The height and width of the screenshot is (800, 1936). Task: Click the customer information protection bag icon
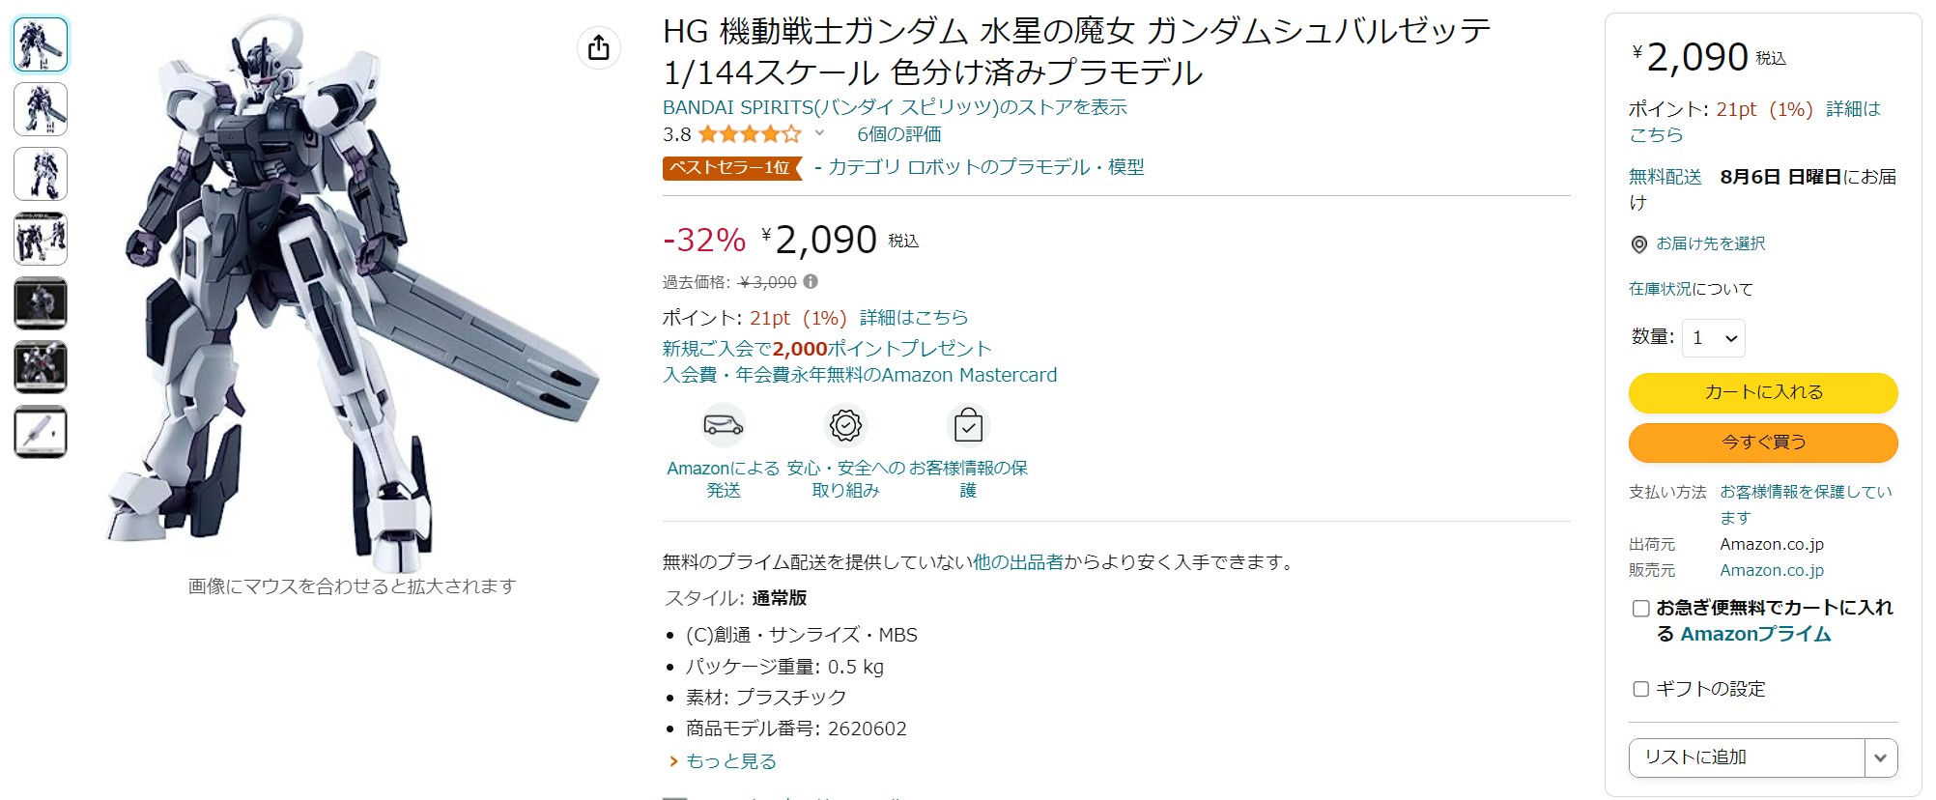pyautogui.click(x=968, y=425)
